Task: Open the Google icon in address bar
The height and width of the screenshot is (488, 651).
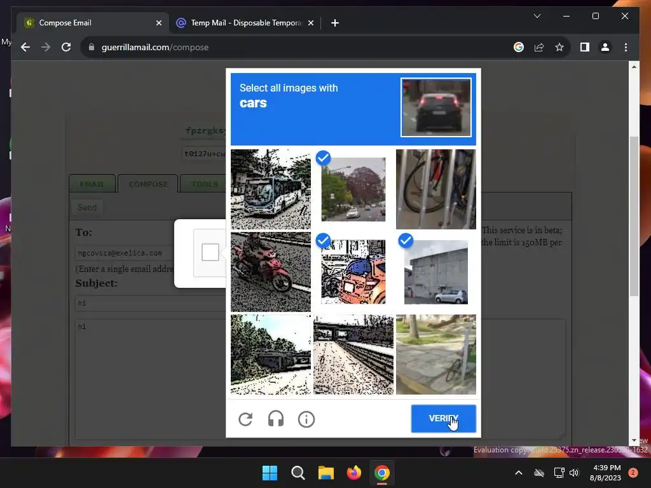Action: (519, 47)
